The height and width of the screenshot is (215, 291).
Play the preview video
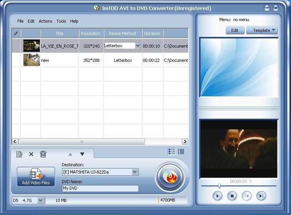pos(217,196)
